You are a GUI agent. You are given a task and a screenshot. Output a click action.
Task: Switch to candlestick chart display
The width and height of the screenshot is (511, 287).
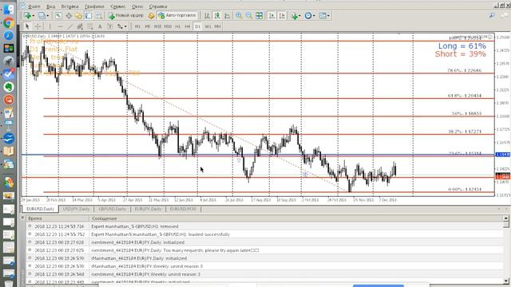tap(217, 16)
